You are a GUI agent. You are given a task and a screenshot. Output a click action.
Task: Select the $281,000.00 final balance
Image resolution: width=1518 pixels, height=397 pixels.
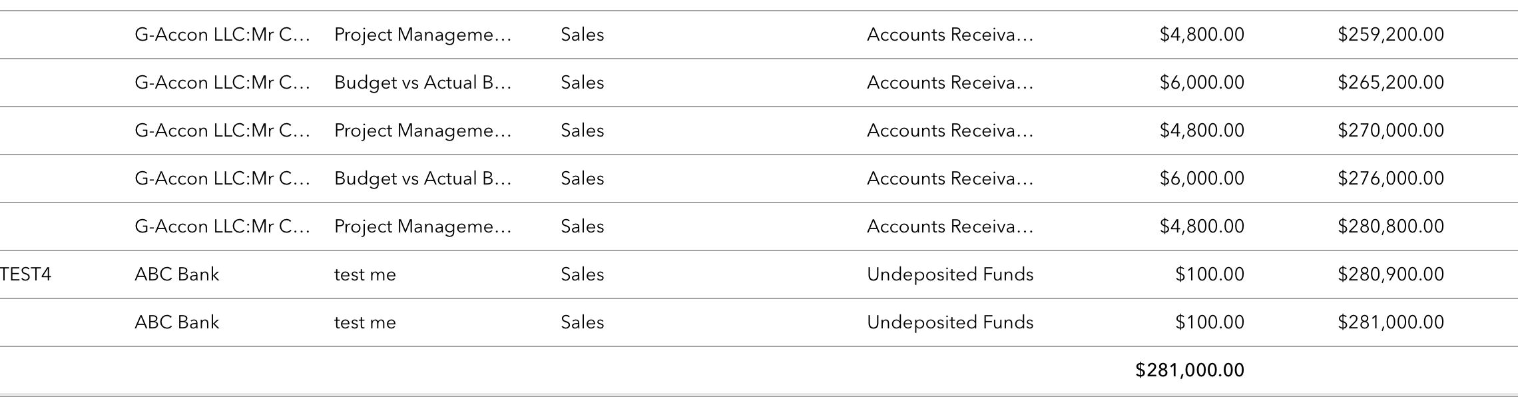(x=1391, y=322)
